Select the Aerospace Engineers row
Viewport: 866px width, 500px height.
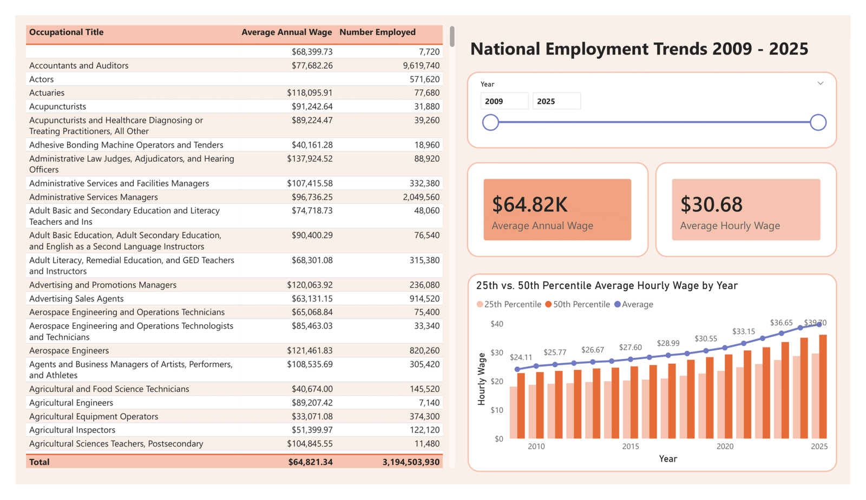(x=162, y=350)
